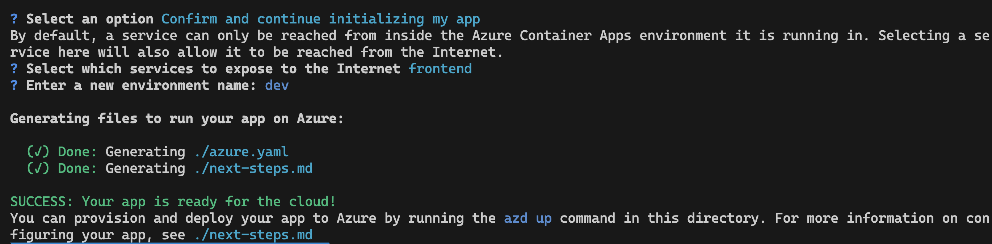Click the second Done: label

point(77,169)
